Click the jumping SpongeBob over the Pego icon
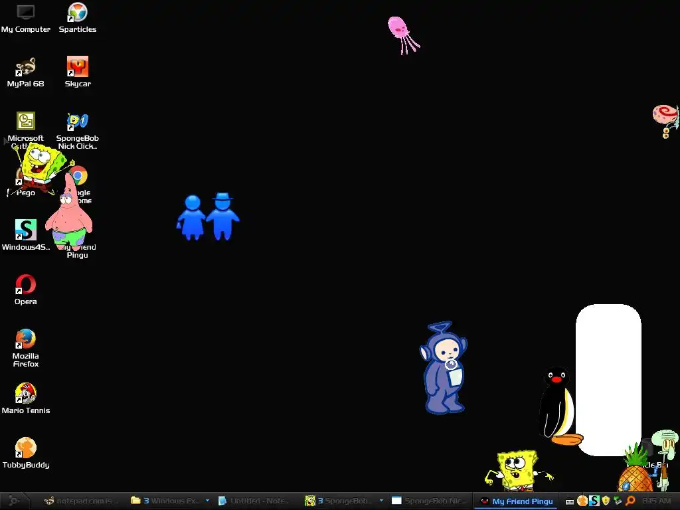680x510 pixels. 41,168
